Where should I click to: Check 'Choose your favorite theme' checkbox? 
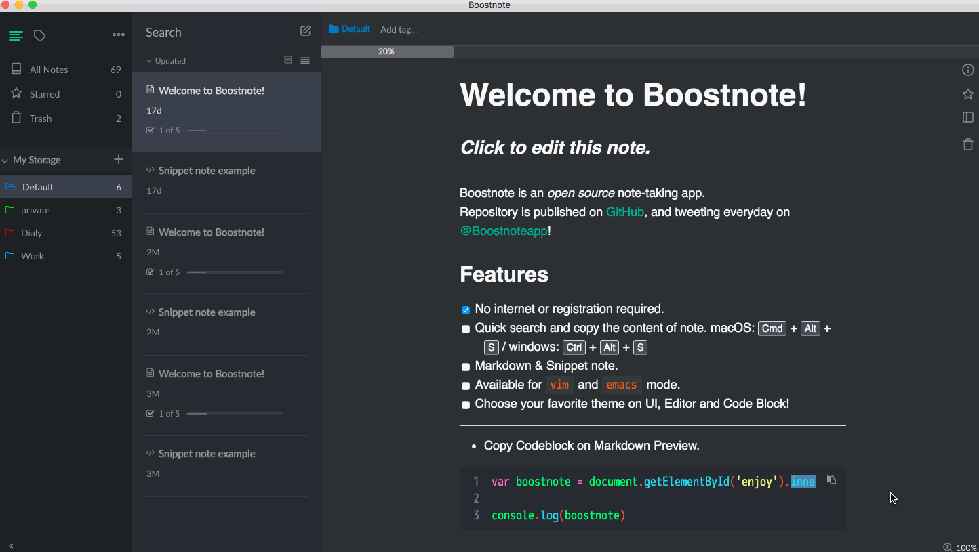click(466, 405)
